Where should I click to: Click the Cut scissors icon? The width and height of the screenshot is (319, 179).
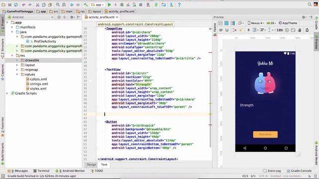click(x=38, y=4)
